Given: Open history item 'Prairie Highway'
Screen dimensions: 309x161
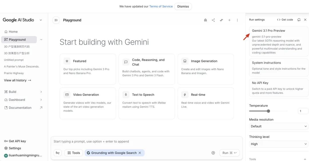Looking at the screenshot, I should pos(14,73).
